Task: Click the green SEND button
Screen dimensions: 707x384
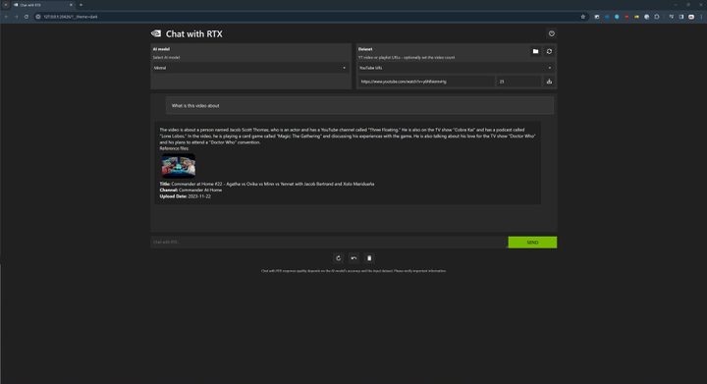Action: [x=532, y=243]
